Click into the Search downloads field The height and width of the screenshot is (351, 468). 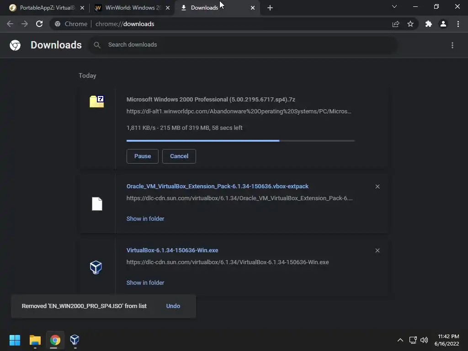point(242,45)
